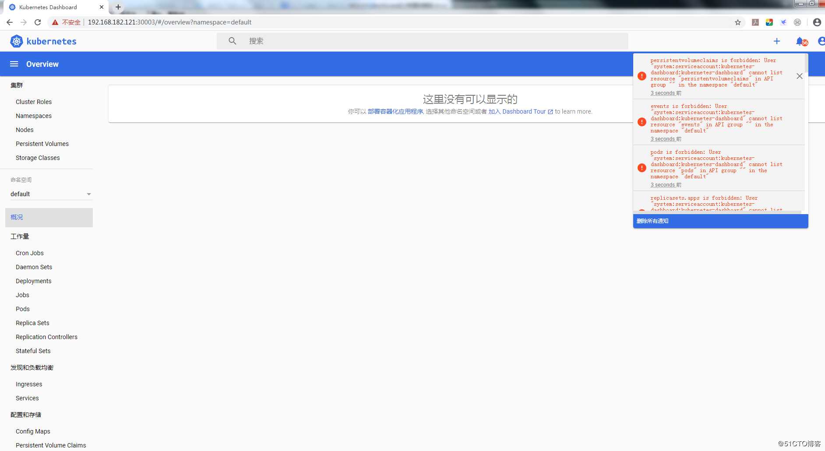Open the browser profile avatar icon
Viewport: 825px width, 451px height.
tap(817, 22)
